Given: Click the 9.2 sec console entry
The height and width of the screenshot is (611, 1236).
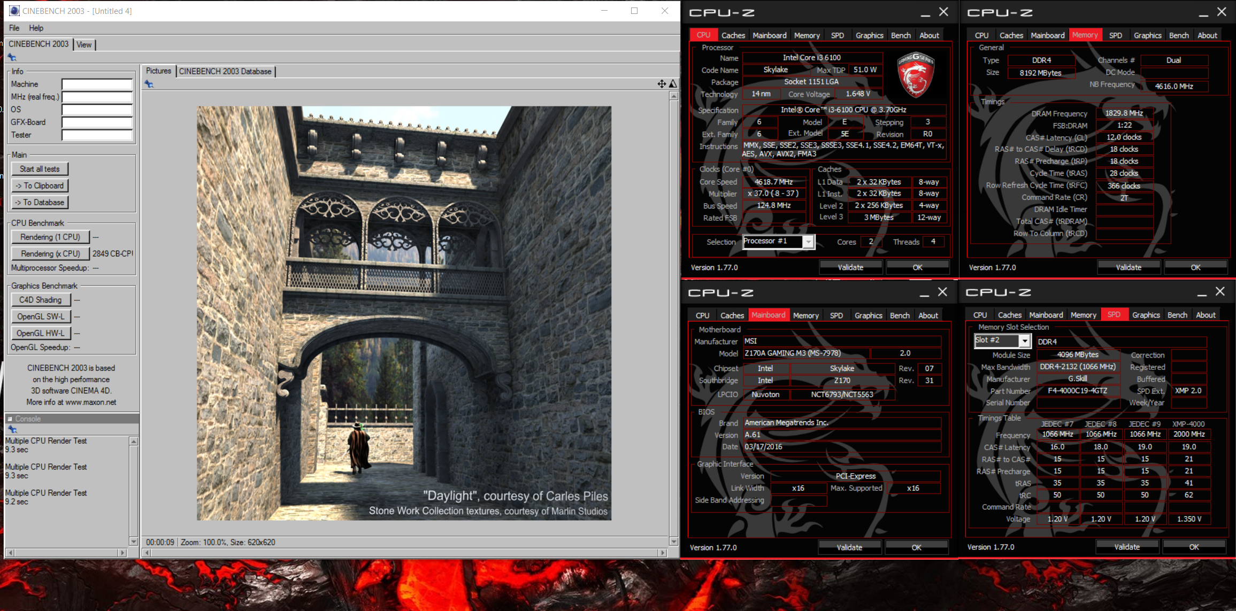Looking at the screenshot, I should [17, 502].
